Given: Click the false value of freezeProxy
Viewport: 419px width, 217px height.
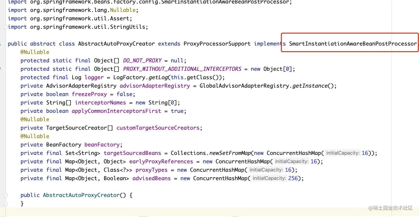Looking at the screenshot, I should [x=124, y=94].
